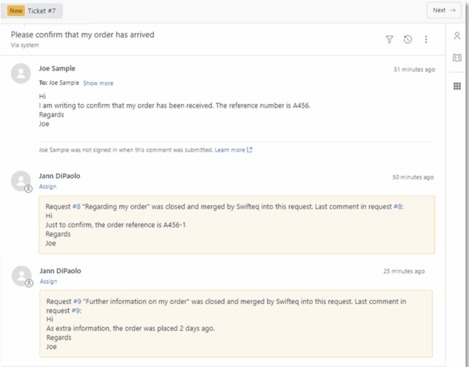The height and width of the screenshot is (367, 469).
Task: Open the Learn more link
Action: pyautogui.click(x=230, y=150)
